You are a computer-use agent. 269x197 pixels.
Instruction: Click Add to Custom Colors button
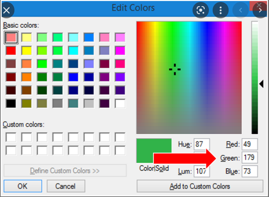coord(200,186)
